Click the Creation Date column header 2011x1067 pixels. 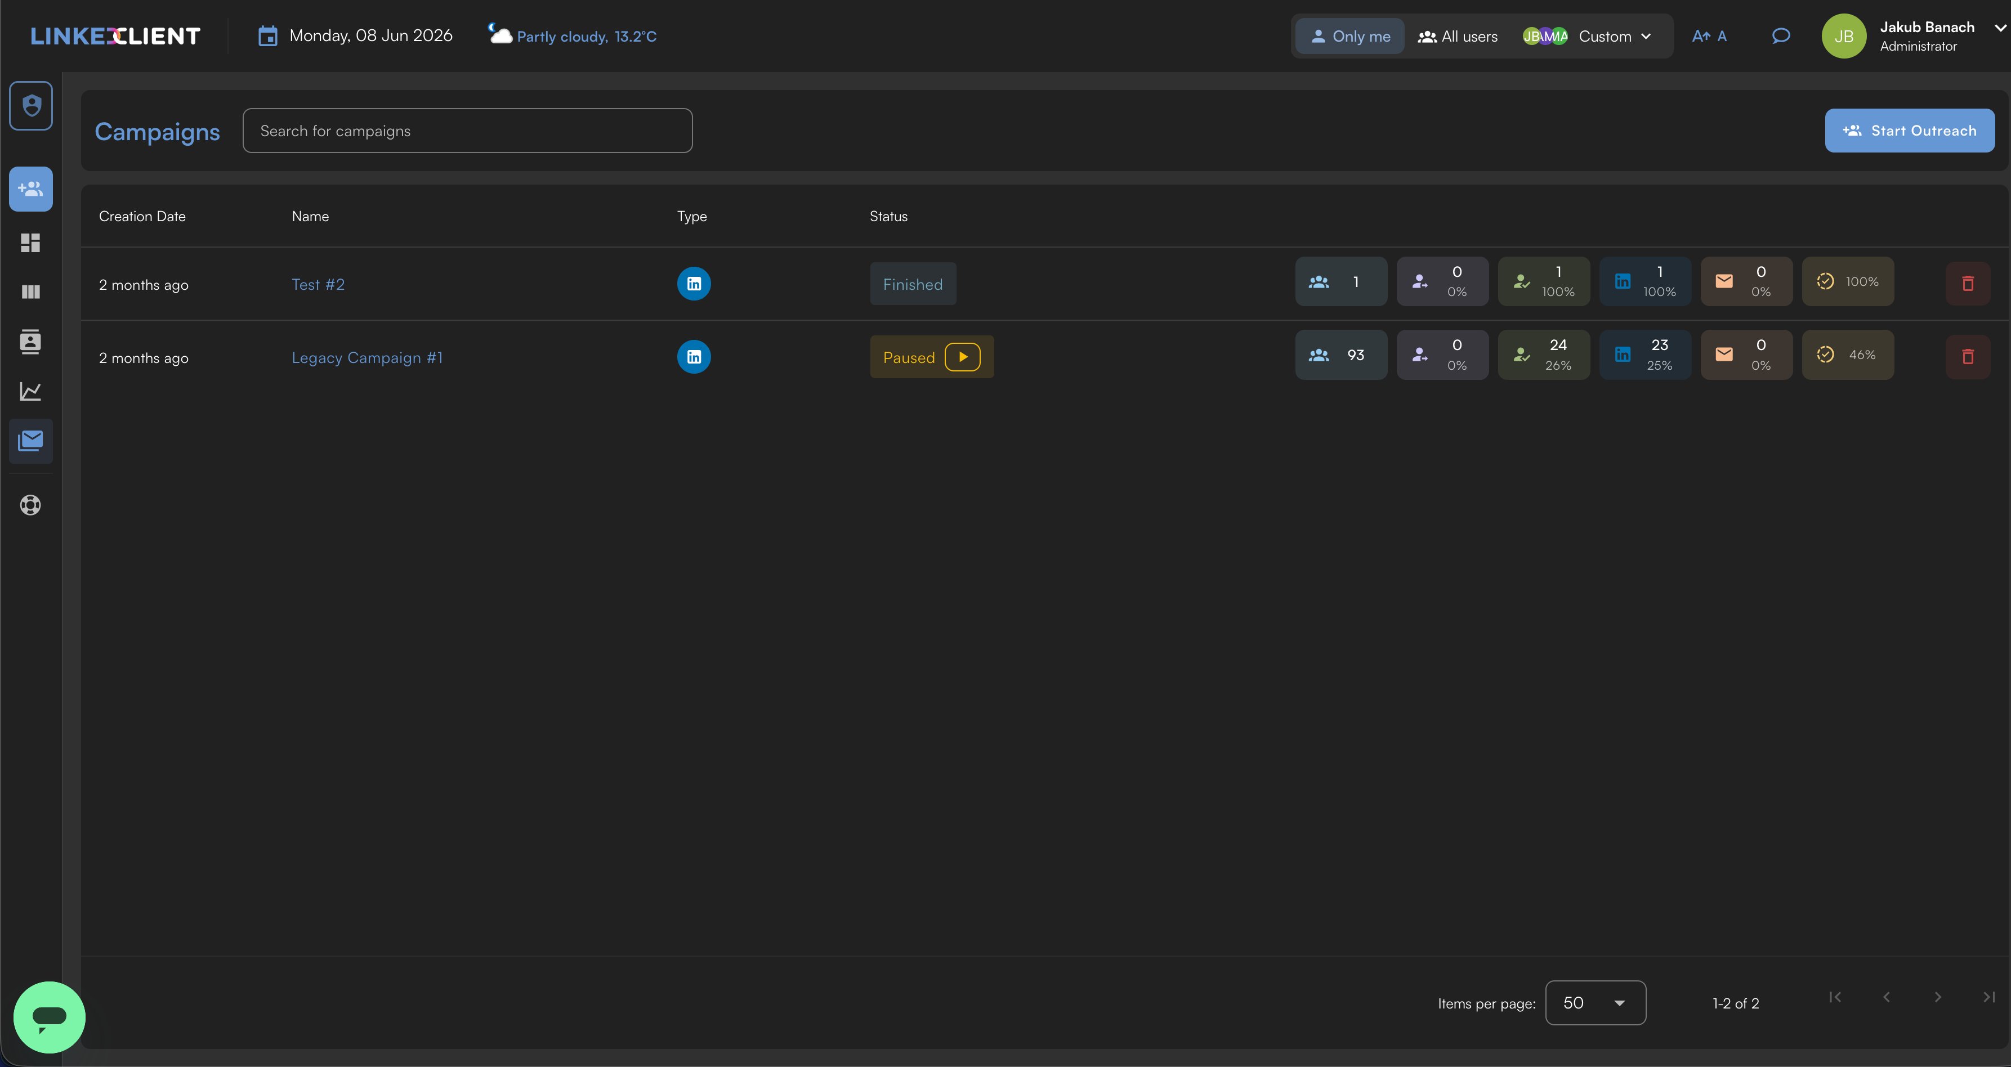tap(142, 216)
